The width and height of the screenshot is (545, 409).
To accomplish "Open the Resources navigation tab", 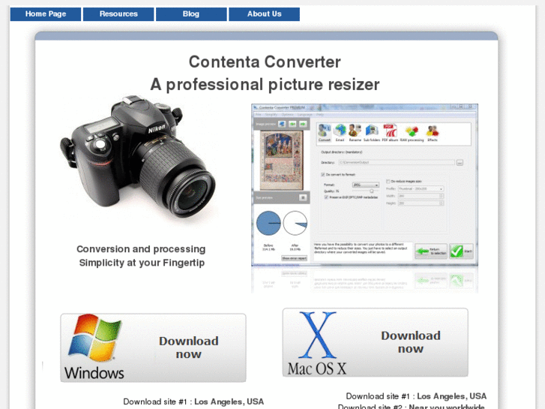I will tap(118, 14).
